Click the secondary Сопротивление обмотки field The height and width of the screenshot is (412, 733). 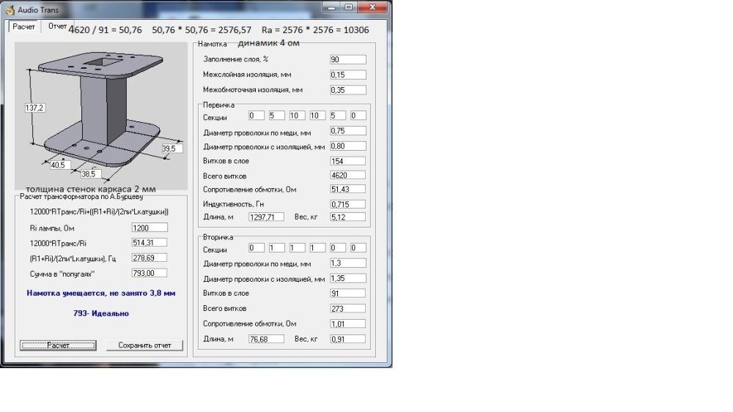347,323
